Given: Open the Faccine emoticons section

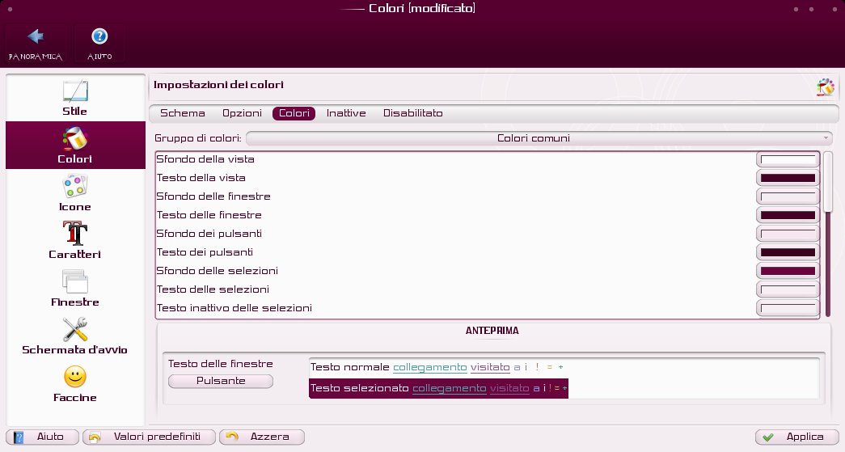Looking at the screenshot, I should point(75,383).
